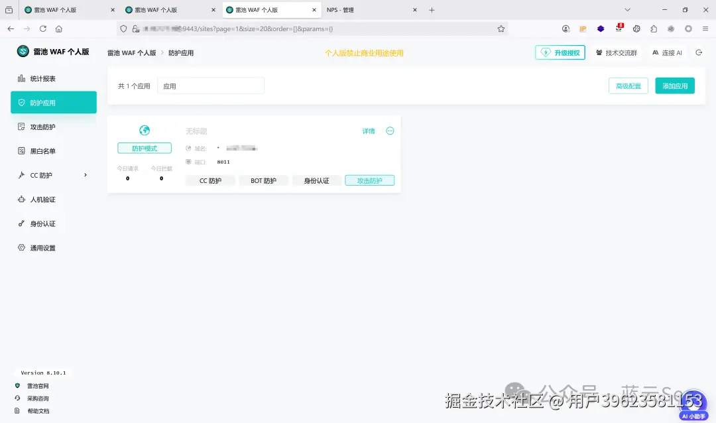Open the browser account icon
Image resolution: width=716 pixels, height=423 pixels.
coord(566,29)
